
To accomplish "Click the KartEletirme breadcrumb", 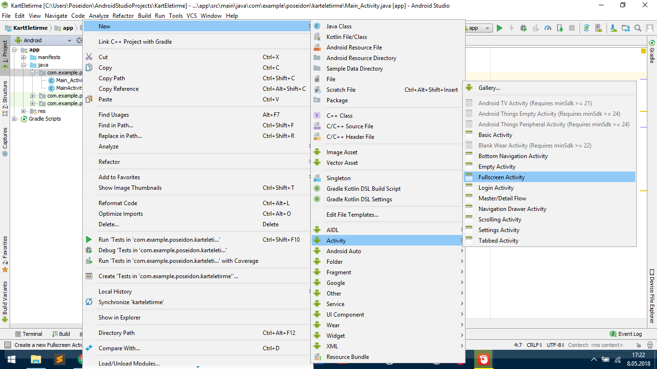I will coord(26,28).
